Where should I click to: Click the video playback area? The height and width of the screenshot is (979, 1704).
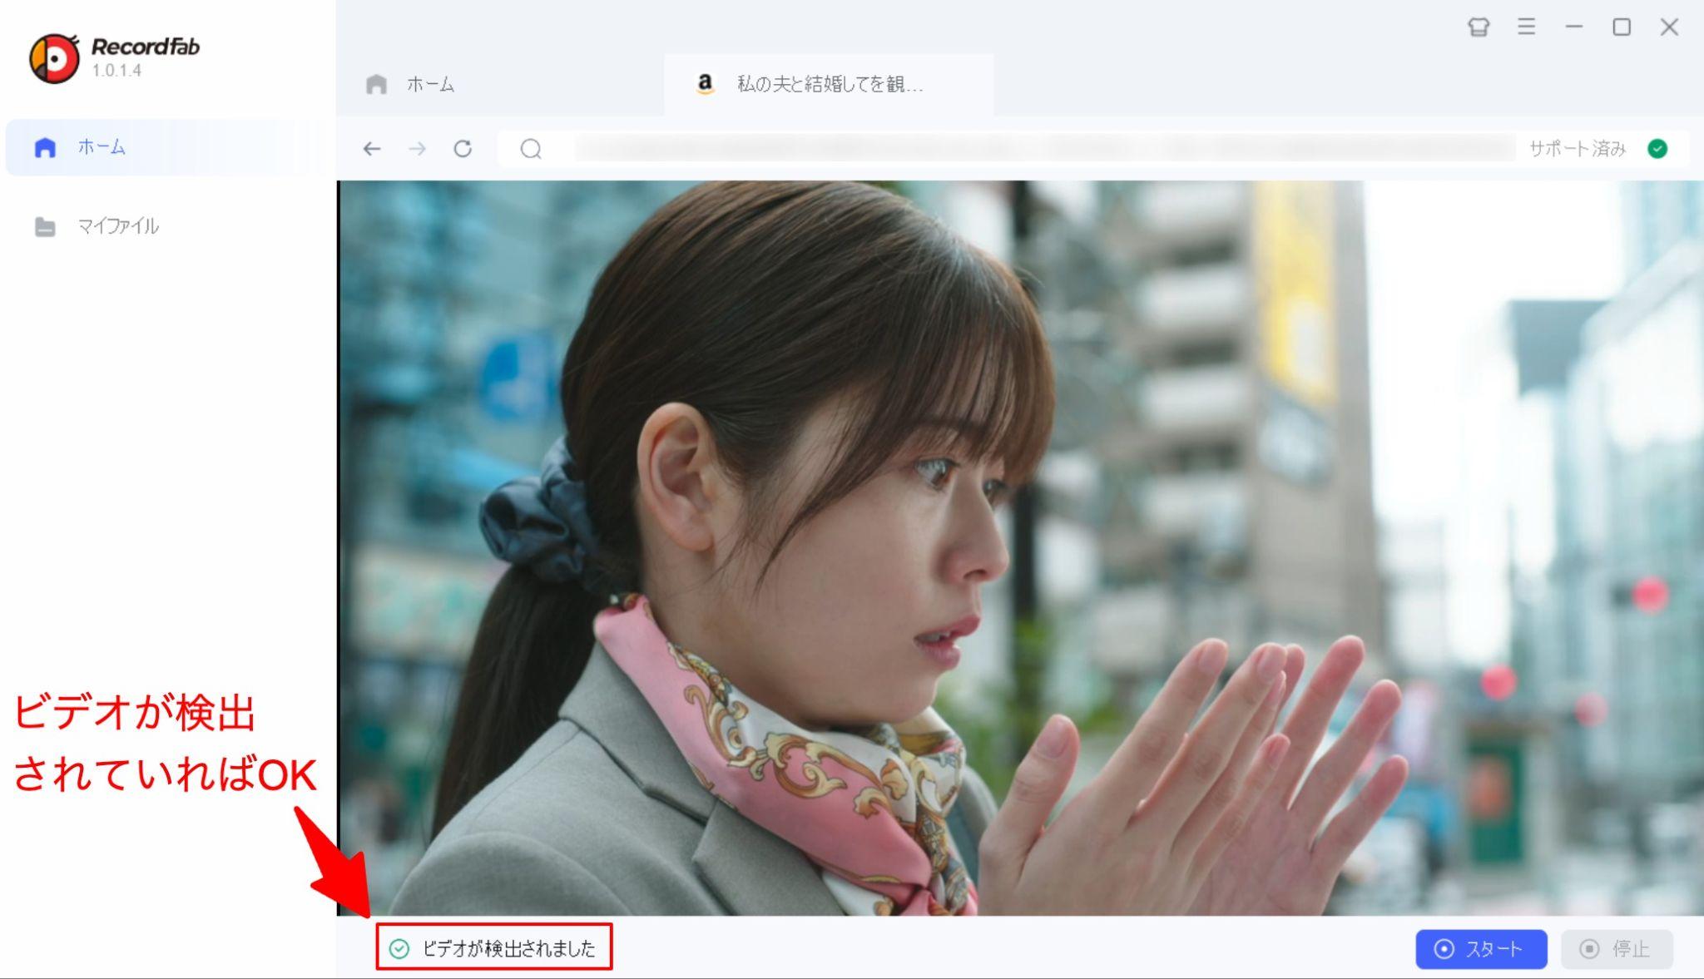(1020, 548)
